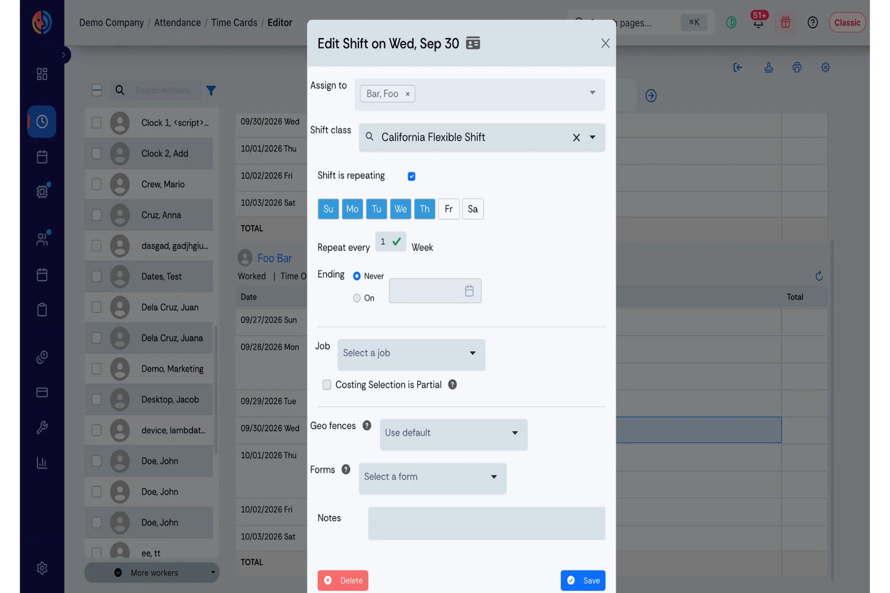Expand the More workers button
This screenshot has height=593, width=890.
click(x=152, y=573)
